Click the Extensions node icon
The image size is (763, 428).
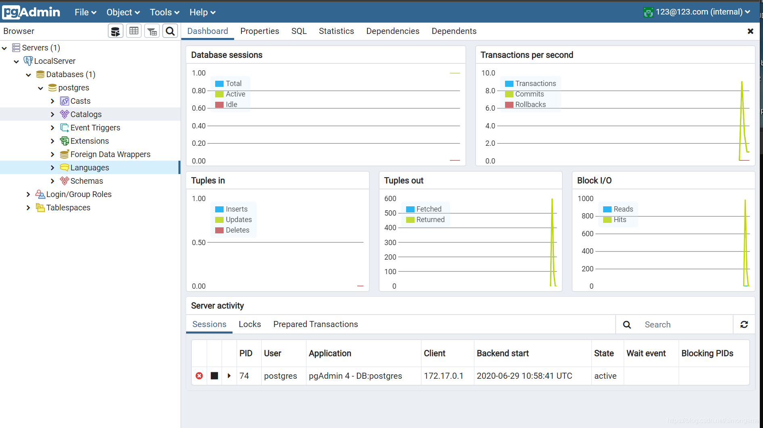click(65, 141)
